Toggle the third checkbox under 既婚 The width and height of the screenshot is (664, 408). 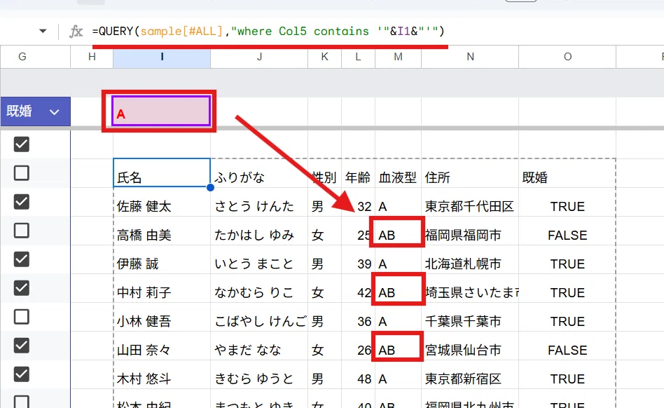[x=22, y=202]
